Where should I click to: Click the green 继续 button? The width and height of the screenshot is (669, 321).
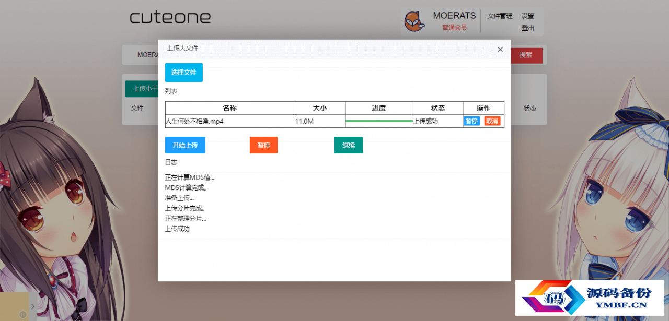349,145
